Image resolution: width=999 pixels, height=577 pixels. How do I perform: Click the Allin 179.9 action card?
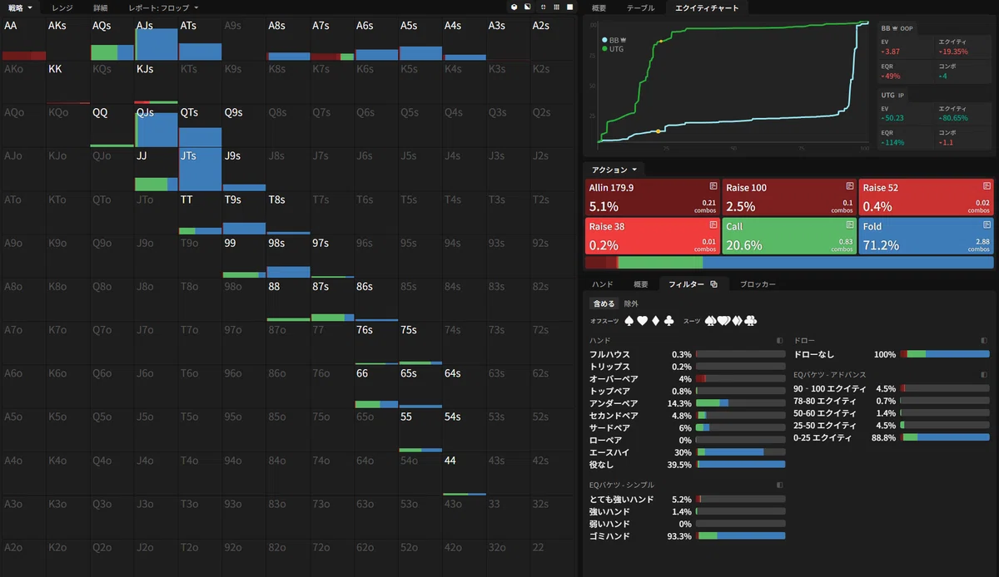tap(652, 197)
